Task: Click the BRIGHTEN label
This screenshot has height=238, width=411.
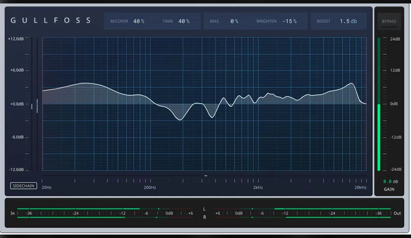Action: pyautogui.click(x=266, y=21)
